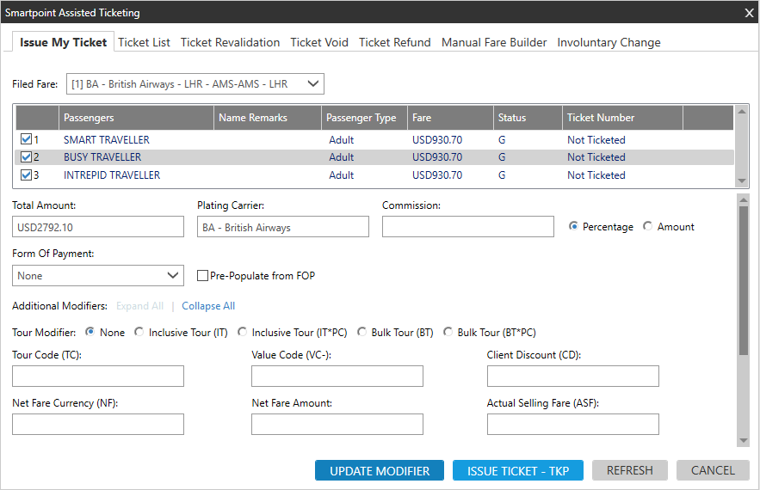Deselect INTREPID TRAVELLER passenger checkbox
The width and height of the screenshot is (760, 490).
(x=26, y=175)
